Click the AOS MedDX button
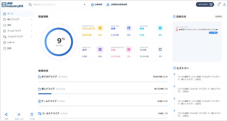This screenshot has height=121, width=227. 205,4
